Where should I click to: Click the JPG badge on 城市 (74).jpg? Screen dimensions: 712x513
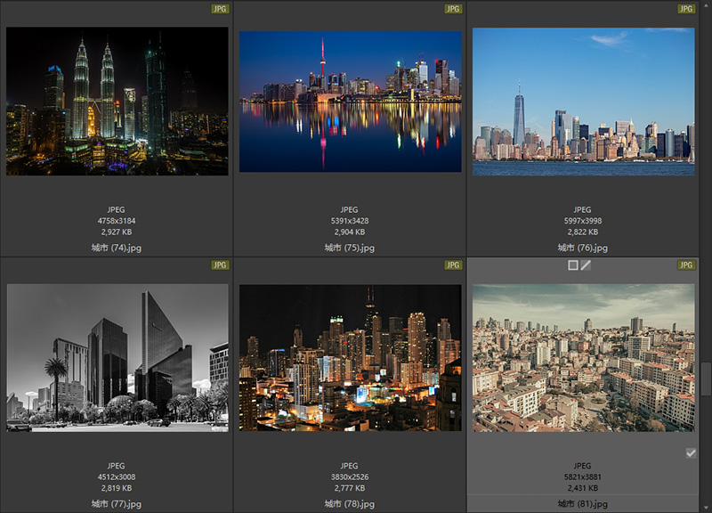[x=220, y=9]
